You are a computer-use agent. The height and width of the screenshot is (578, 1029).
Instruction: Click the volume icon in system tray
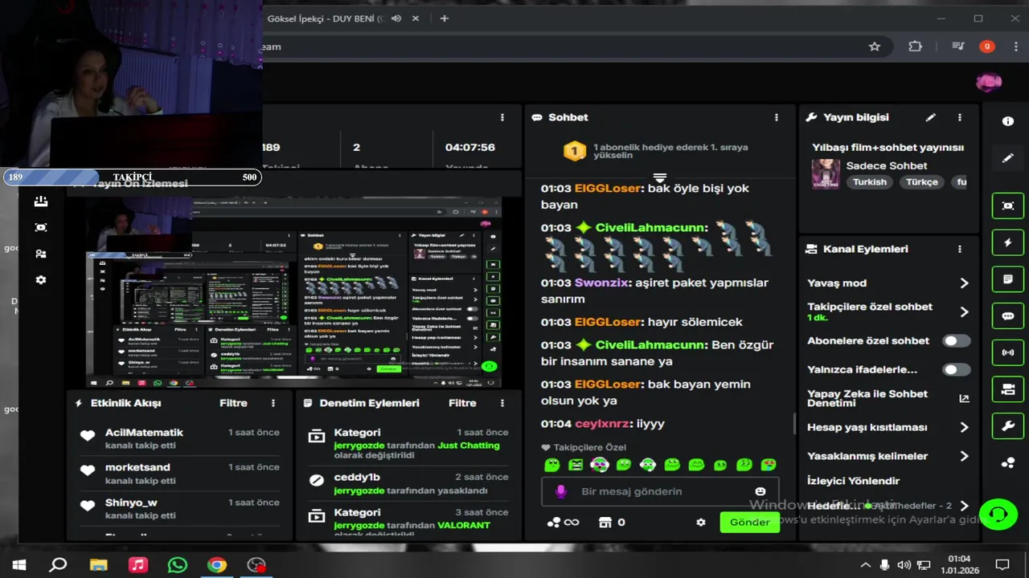tap(904, 565)
